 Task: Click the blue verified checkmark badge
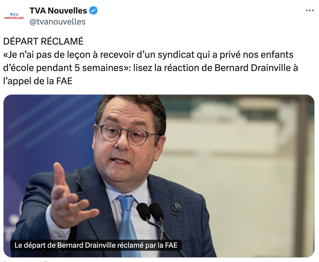click(93, 10)
